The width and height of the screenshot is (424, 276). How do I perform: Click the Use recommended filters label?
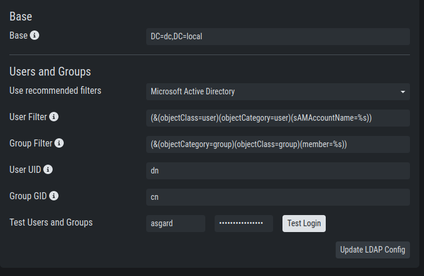pos(55,90)
